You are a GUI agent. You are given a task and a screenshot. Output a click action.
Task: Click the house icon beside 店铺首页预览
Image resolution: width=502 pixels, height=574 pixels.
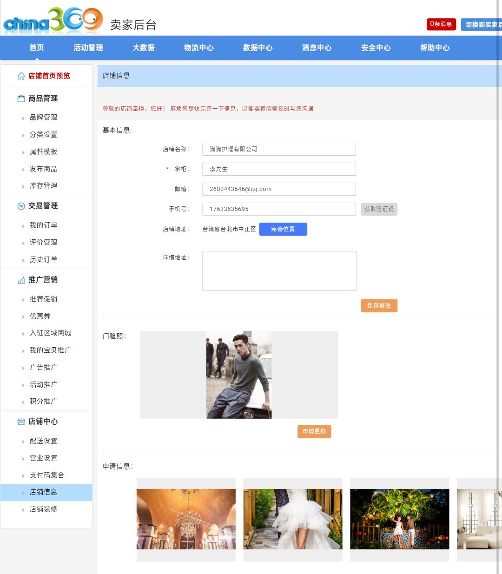click(x=21, y=76)
